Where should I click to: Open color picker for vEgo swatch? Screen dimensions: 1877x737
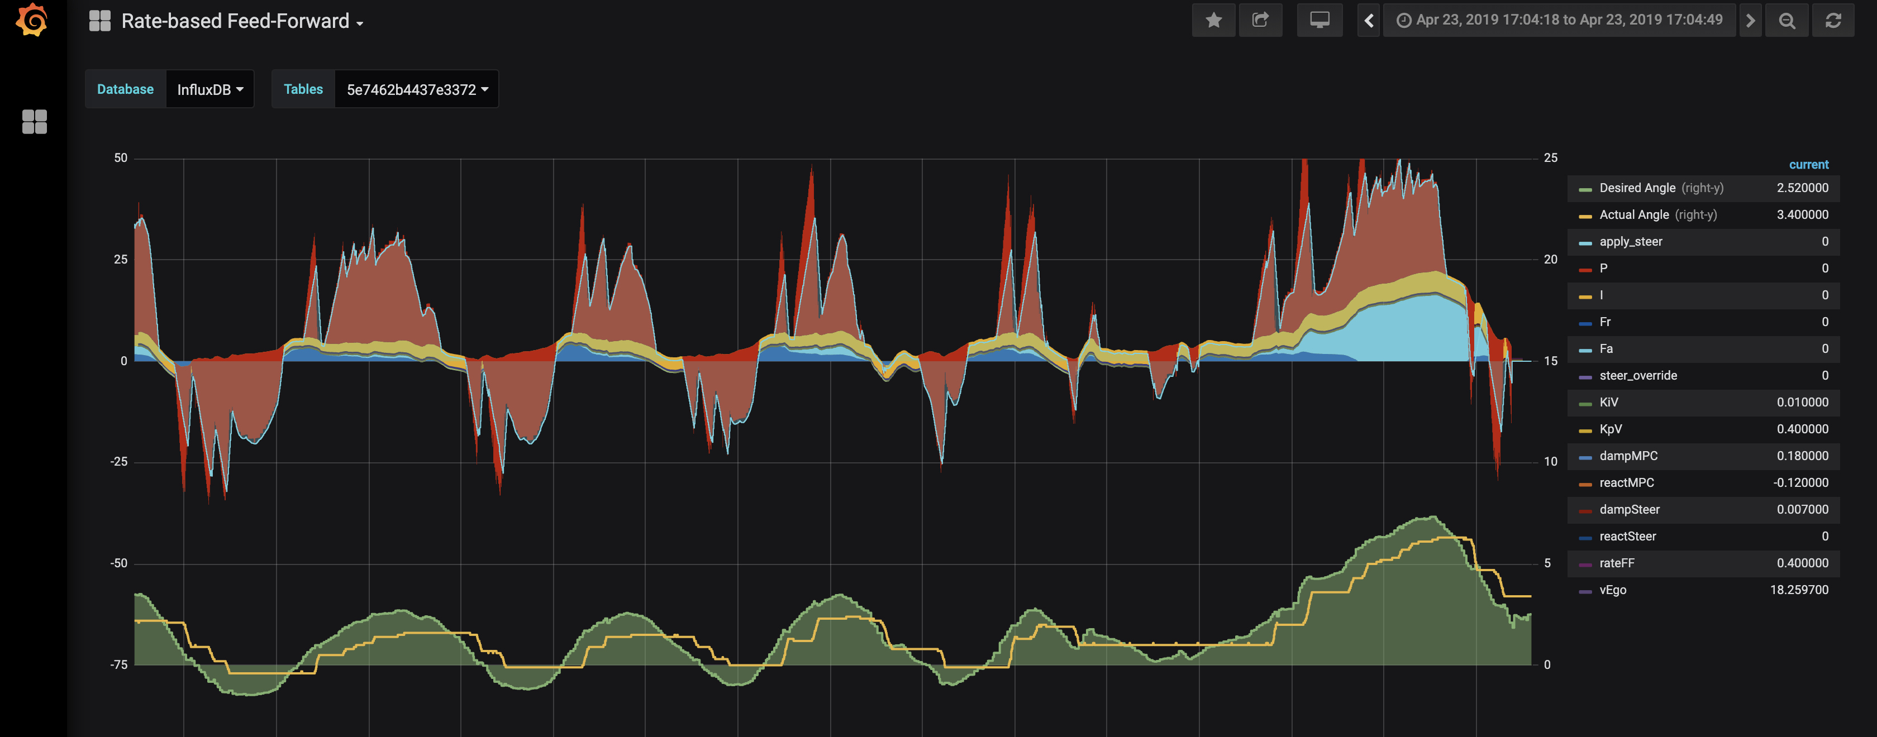pyautogui.click(x=1585, y=591)
